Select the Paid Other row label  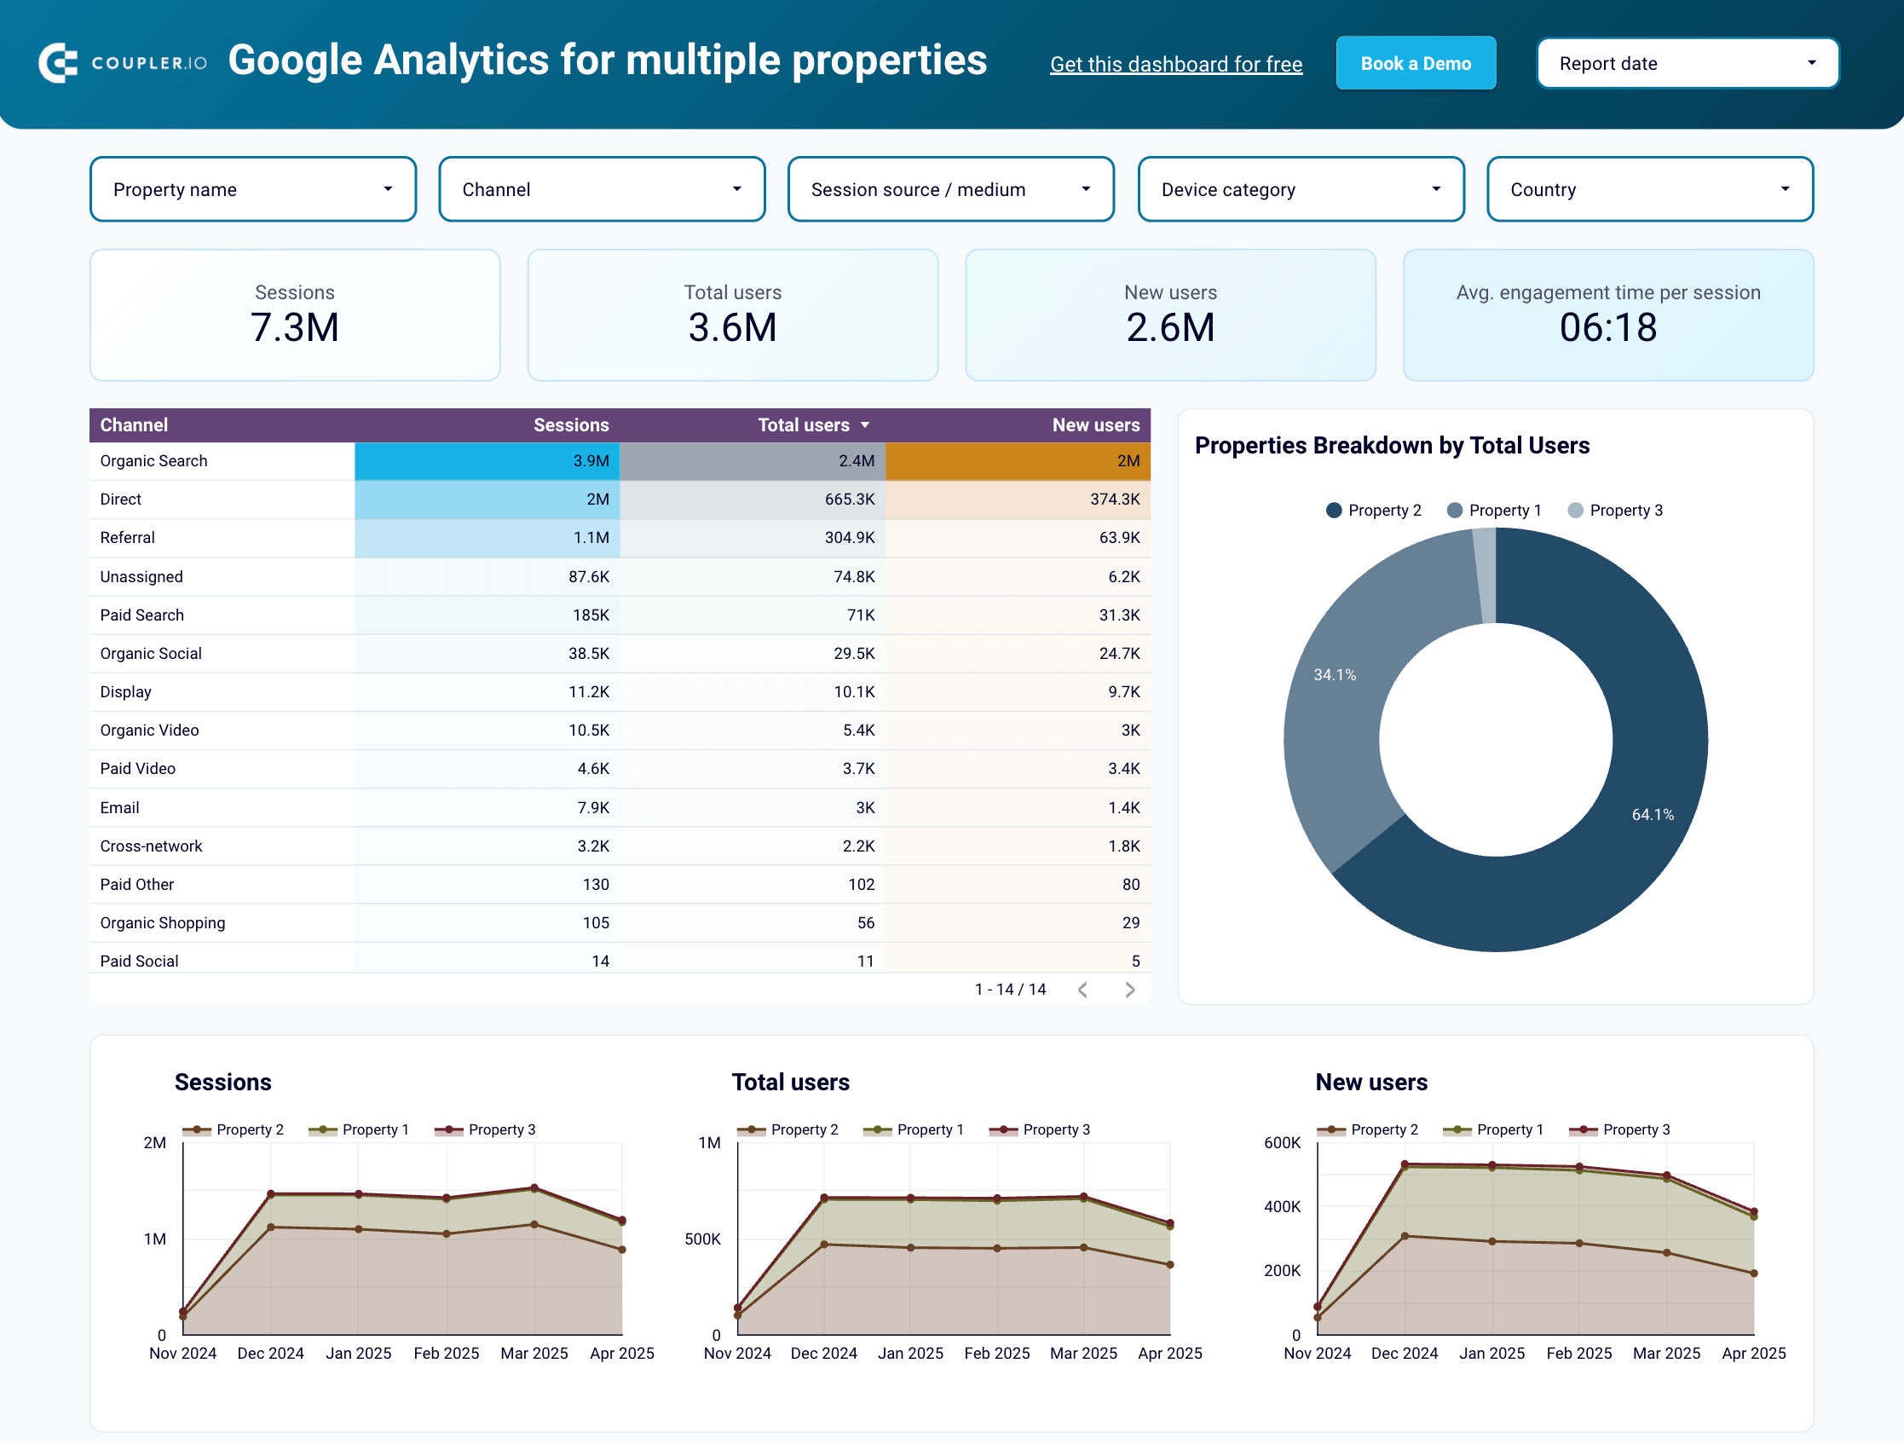pyautogui.click(x=137, y=884)
